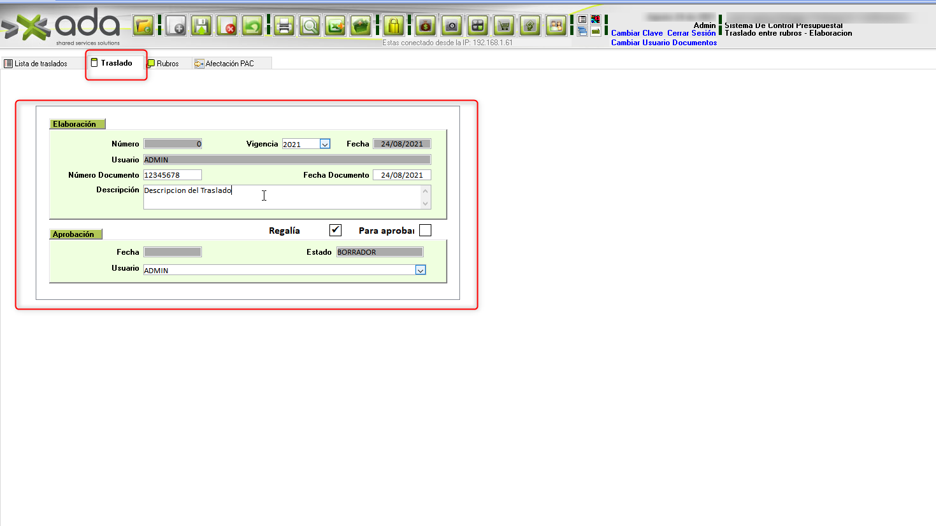Click the green undo arrow icon
Viewport: 936px width, 526px height.
[x=253, y=26]
